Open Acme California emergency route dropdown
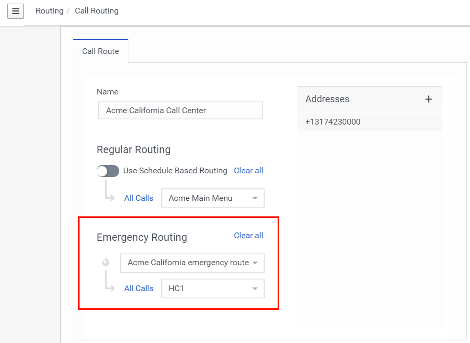The height and width of the screenshot is (343, 470). click(x=192, y=263)
